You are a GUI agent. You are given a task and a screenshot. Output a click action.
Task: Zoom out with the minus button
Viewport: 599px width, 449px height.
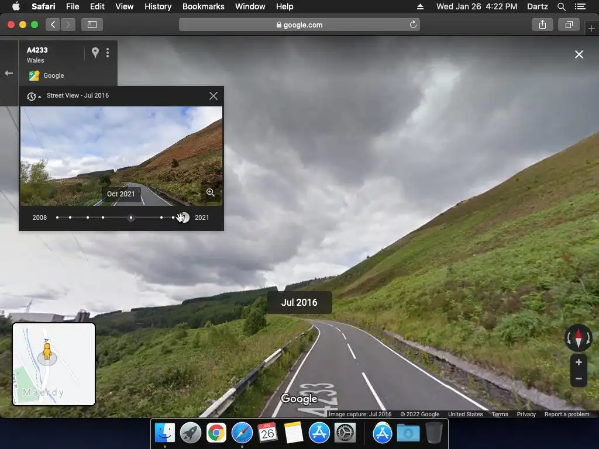point(579,379)
